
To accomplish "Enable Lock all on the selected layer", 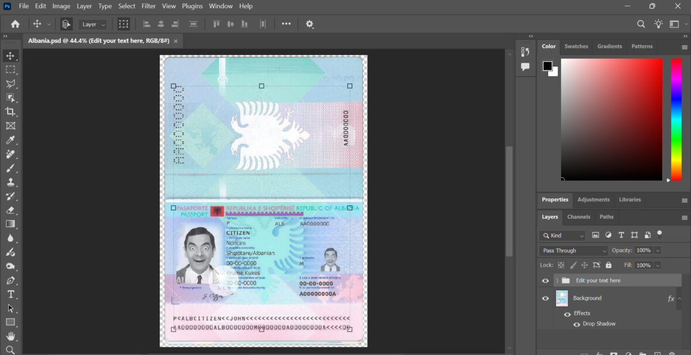I will (608, 265).
